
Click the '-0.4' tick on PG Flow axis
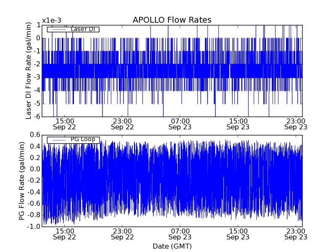[34, 192]
